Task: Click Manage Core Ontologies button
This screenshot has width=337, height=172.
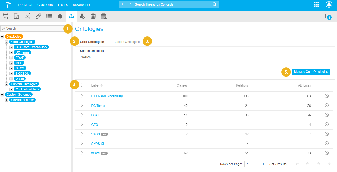Action: coord(311,72)
